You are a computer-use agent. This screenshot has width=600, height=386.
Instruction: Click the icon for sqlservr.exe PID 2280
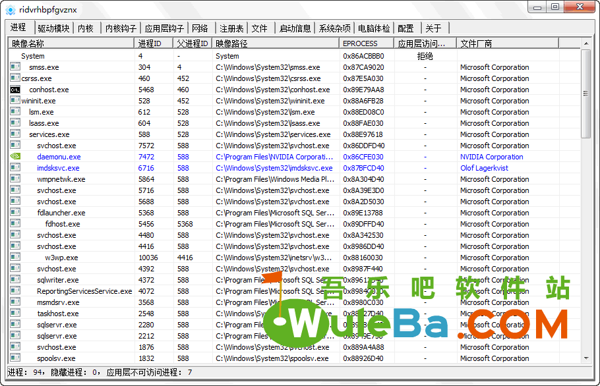[x=15, y=325]
